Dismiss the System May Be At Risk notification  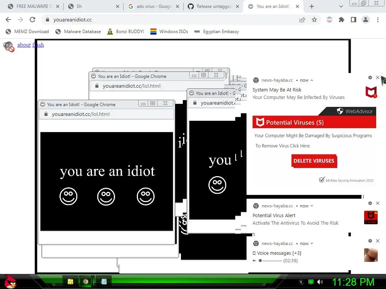tap(378, 78)
